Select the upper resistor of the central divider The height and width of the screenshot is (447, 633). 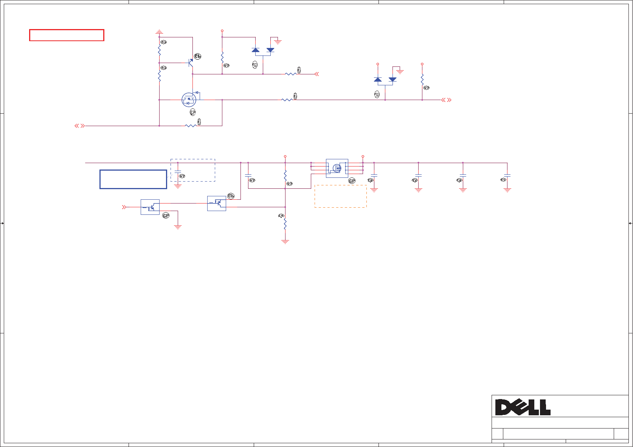click(x=285, y=176)
